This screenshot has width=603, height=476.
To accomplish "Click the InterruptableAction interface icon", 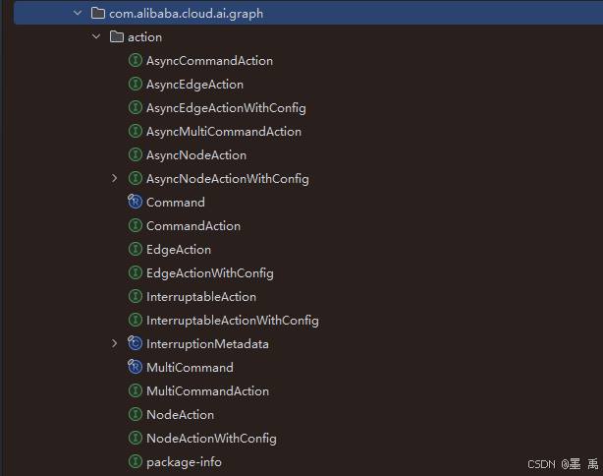I will pos(136,297).
